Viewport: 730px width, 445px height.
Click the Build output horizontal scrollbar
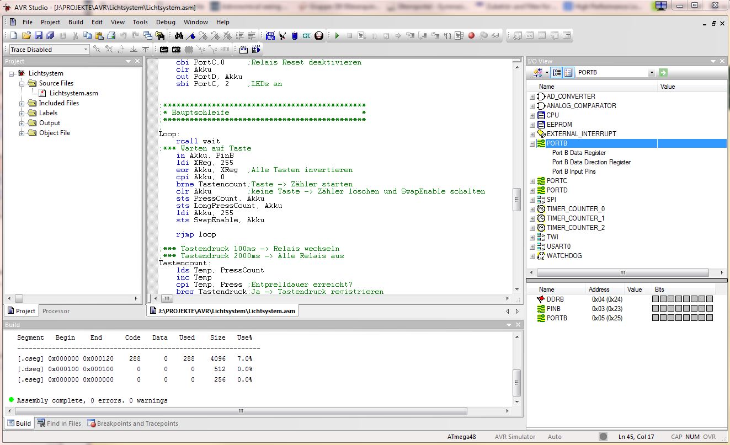tap(242, 411)
